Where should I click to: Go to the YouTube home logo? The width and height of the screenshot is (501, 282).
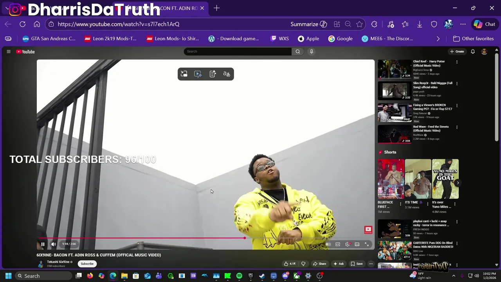point(25,52)
